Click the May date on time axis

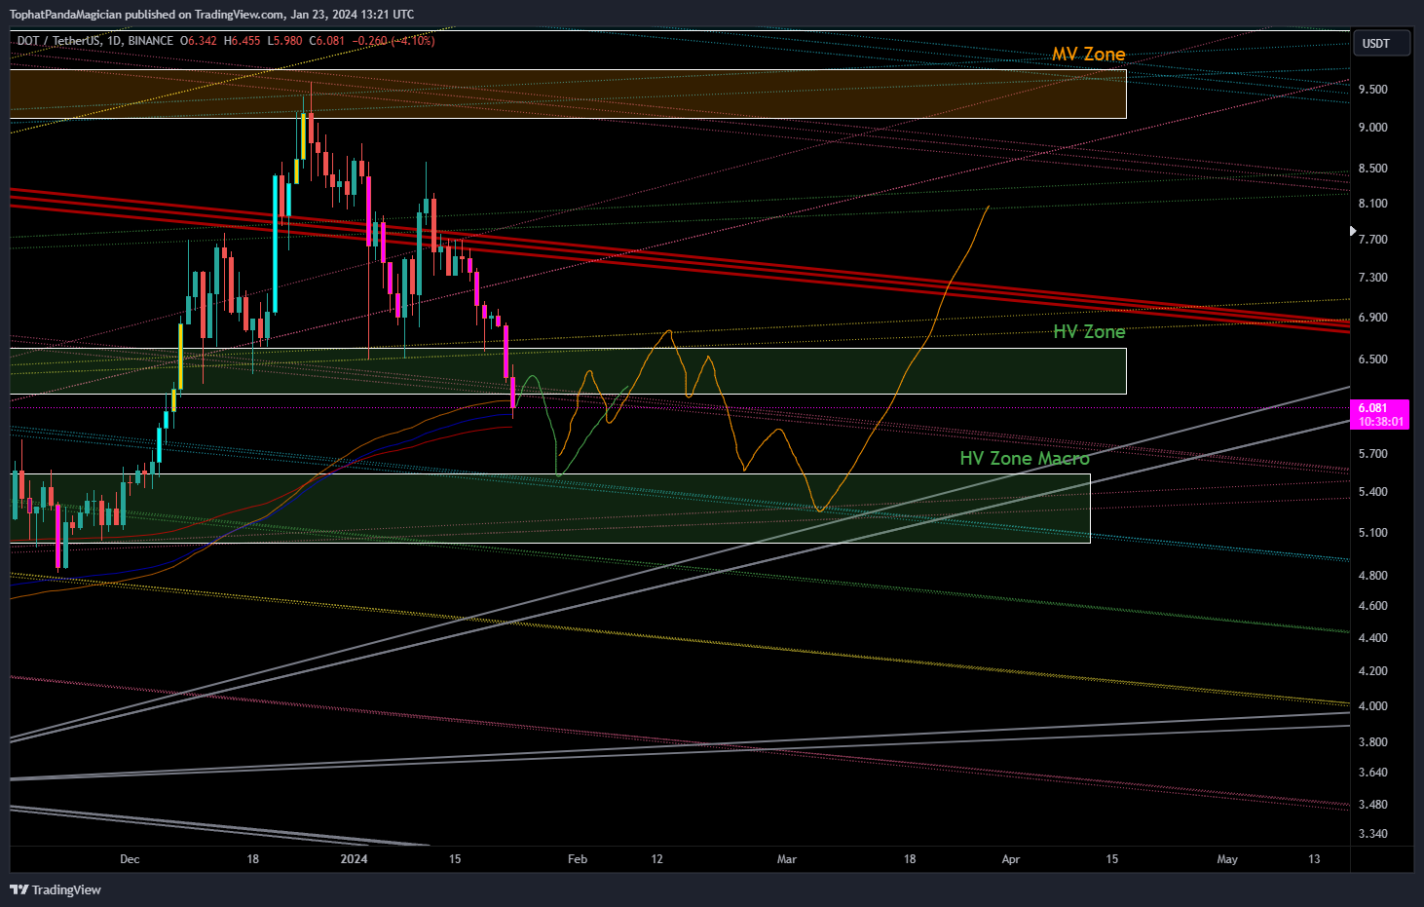click(x=1227, y=859)
